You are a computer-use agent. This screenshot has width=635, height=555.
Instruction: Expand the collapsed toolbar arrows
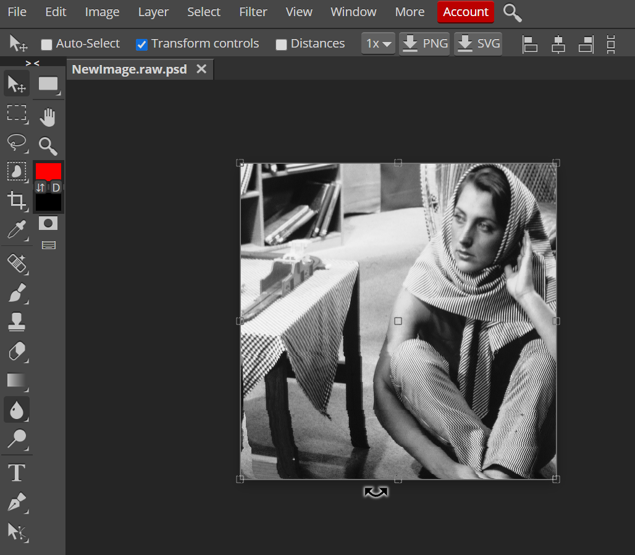(x=32, y=63)
